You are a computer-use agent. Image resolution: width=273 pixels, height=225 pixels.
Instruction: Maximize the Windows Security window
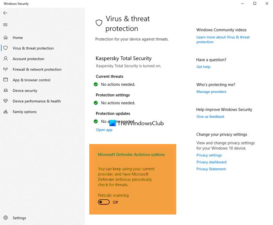[x=255, y=4]
